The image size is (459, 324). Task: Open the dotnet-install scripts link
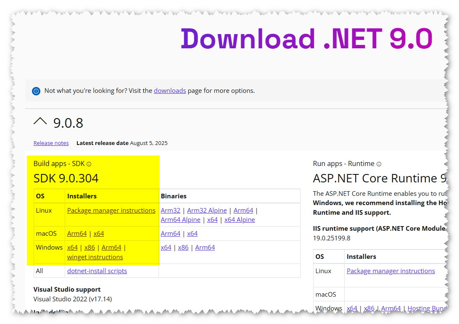point(97,271)
